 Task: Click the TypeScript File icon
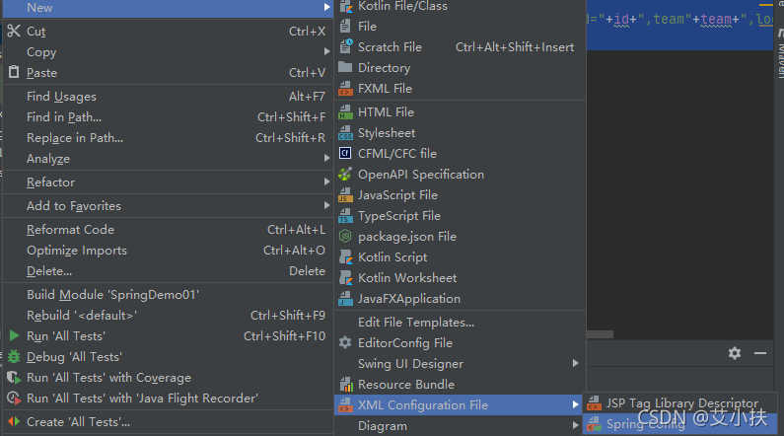pos(345,215)
